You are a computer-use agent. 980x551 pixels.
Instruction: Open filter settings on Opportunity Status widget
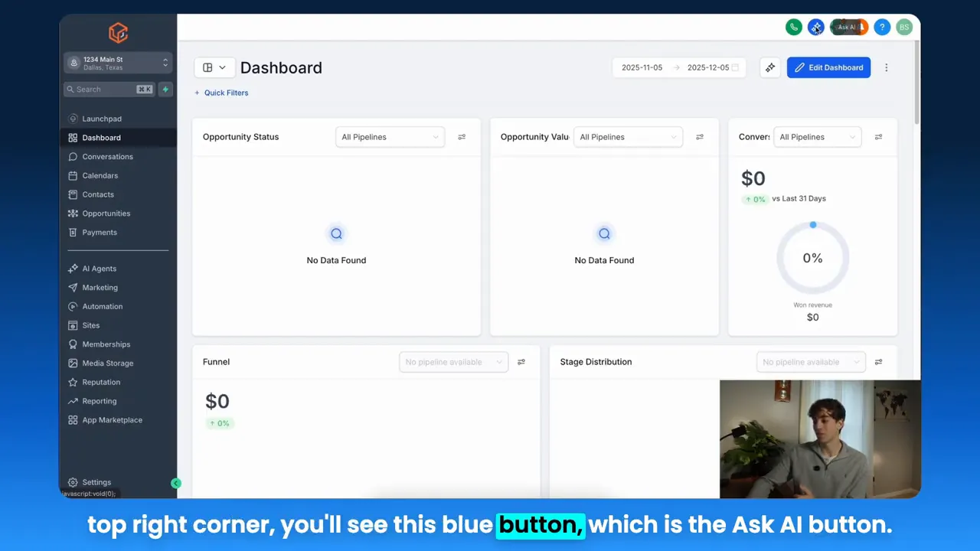coord(462,136)
